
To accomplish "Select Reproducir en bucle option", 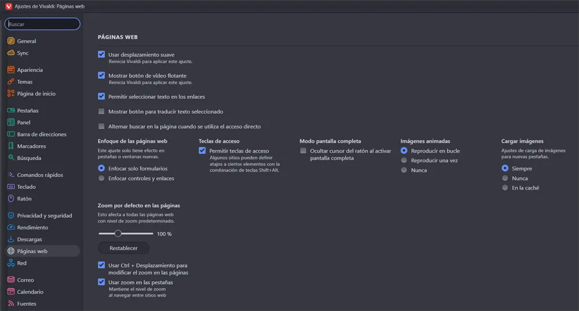I will (x=404, y=150).
